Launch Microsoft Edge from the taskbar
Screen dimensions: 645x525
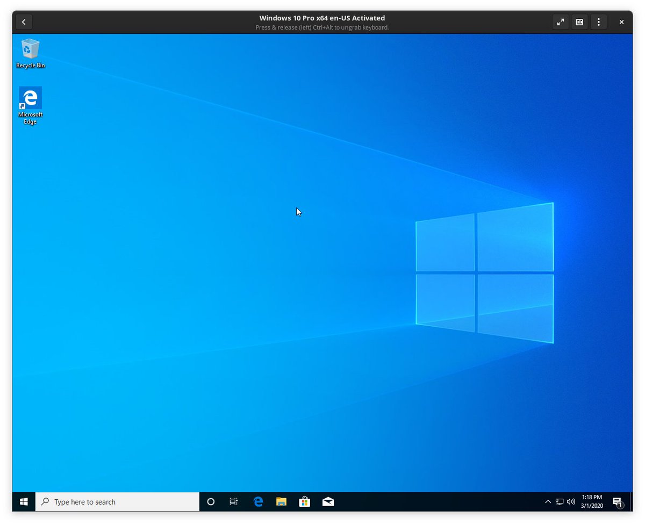point(258,502)
